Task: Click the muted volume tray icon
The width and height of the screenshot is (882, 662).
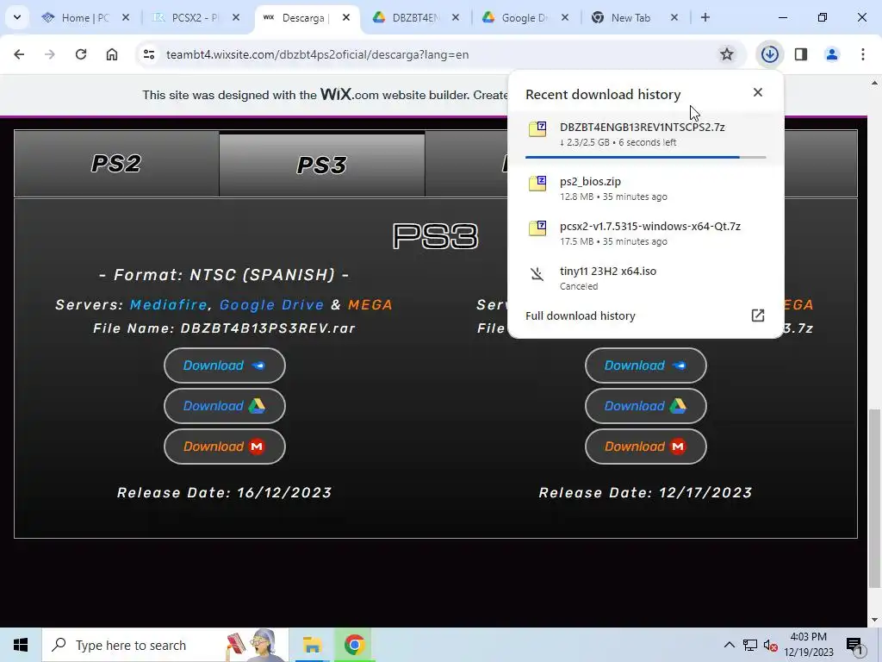Action: click(x=770, y=645)
